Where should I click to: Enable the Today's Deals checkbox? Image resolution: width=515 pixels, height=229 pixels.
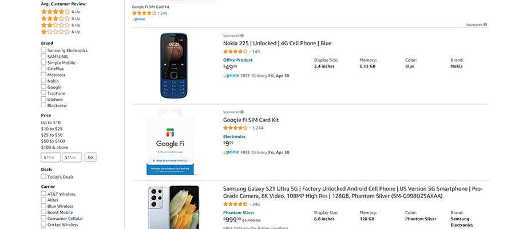(x=43, y=177)
